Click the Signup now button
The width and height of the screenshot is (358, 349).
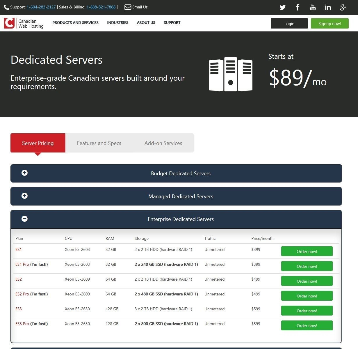click(x=329, y=23)
